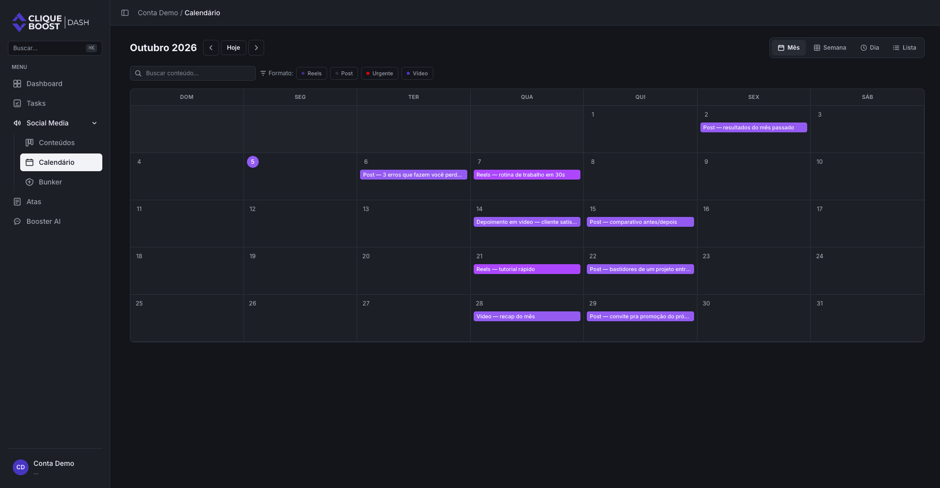
Task: Open Vídeo — recap do mês event
Action: [527, 316]
